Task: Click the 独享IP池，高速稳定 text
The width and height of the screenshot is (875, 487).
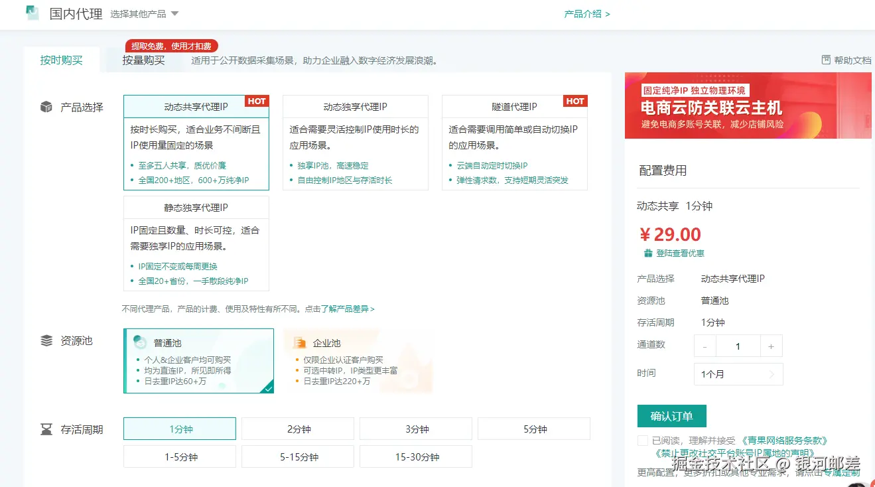Action: (x=333, y=165)
